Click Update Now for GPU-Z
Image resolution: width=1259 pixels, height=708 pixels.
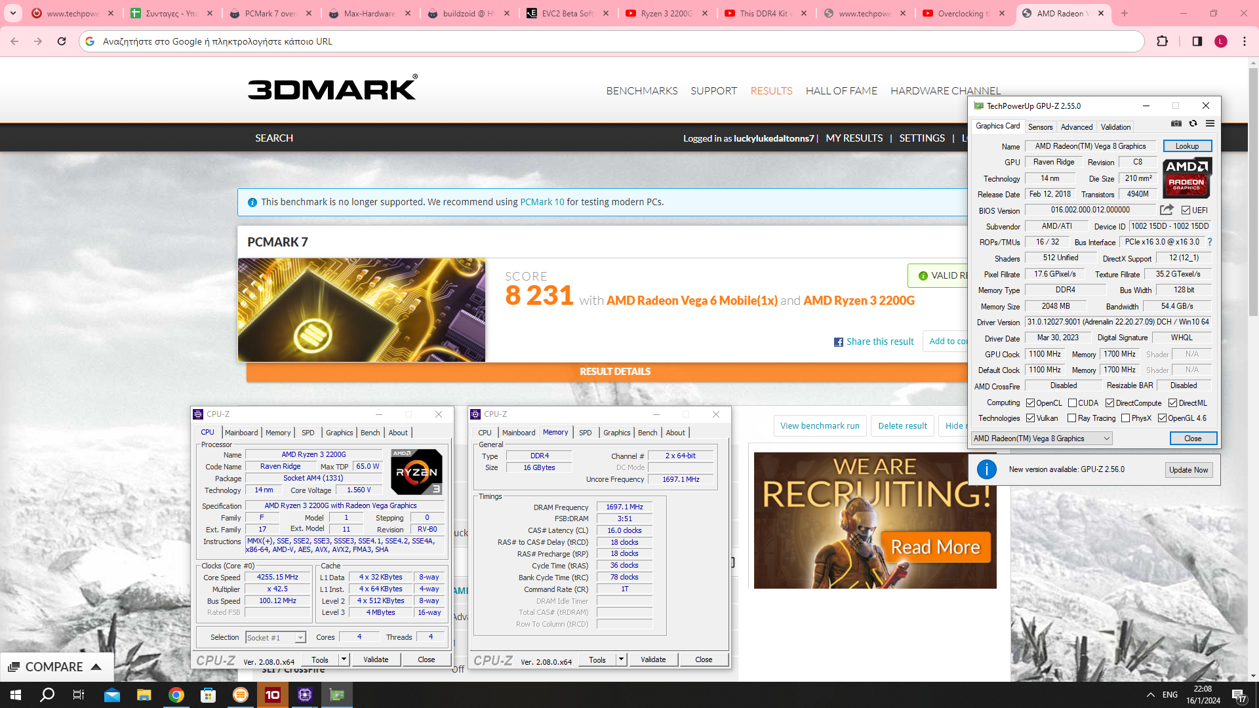1188,470
